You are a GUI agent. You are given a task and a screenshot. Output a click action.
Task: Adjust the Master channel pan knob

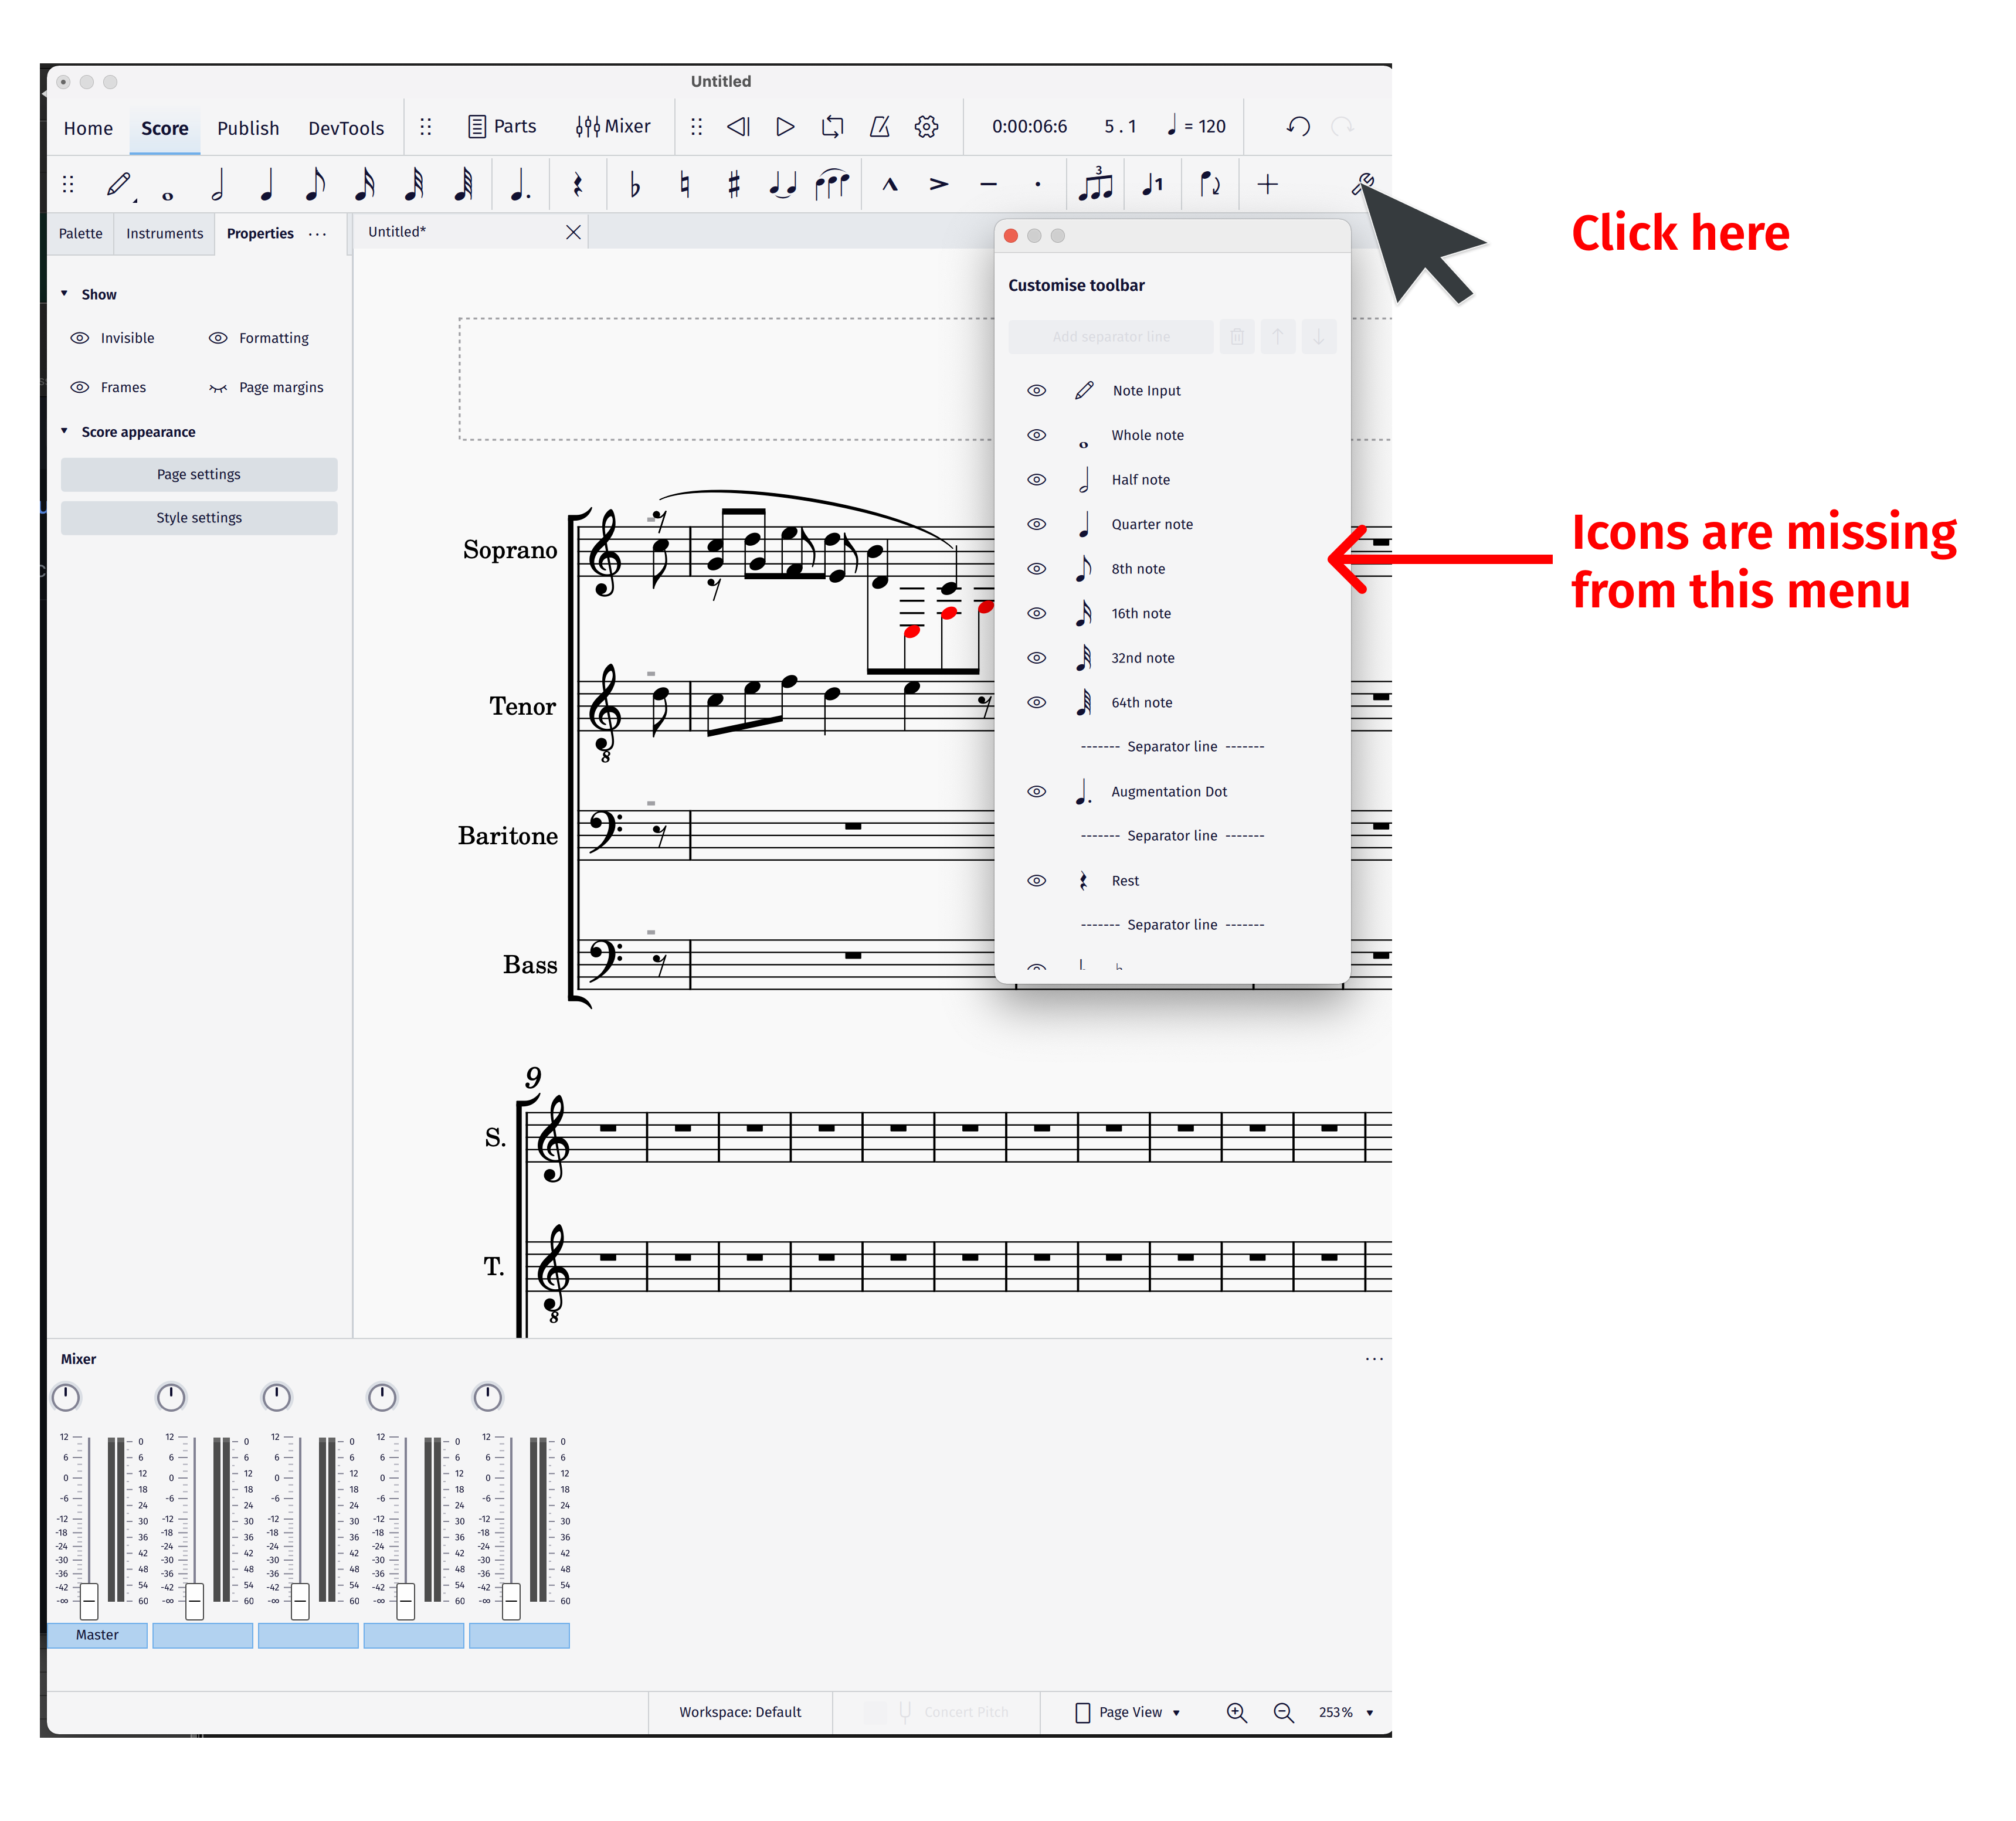66,1397
